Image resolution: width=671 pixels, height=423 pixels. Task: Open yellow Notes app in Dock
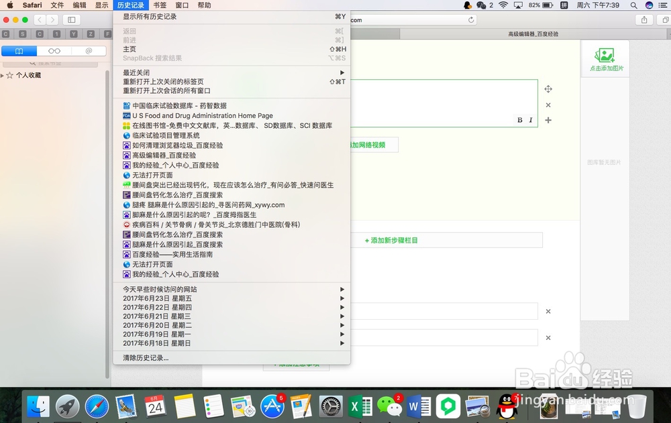coord(185,406)
